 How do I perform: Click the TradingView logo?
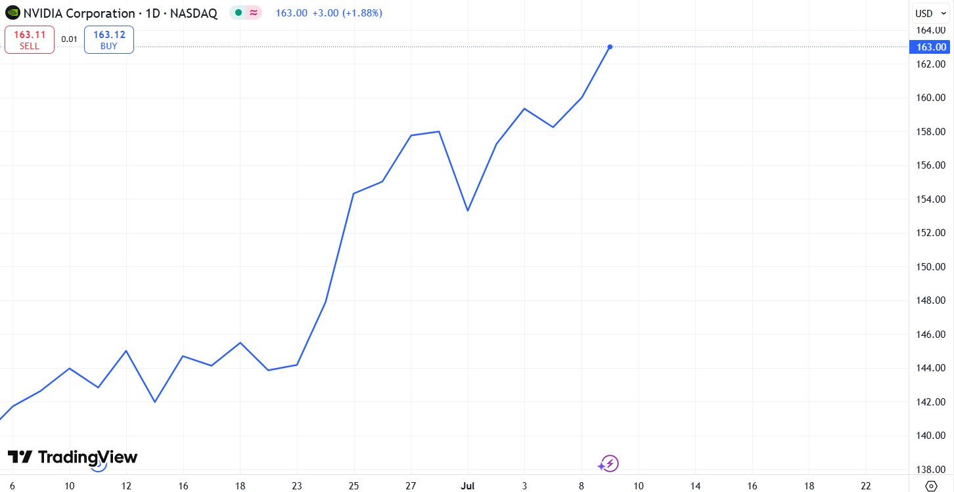click(x=72, y=457)
